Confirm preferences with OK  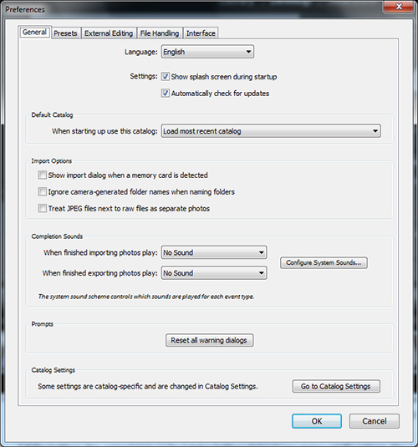coord(316,421)
